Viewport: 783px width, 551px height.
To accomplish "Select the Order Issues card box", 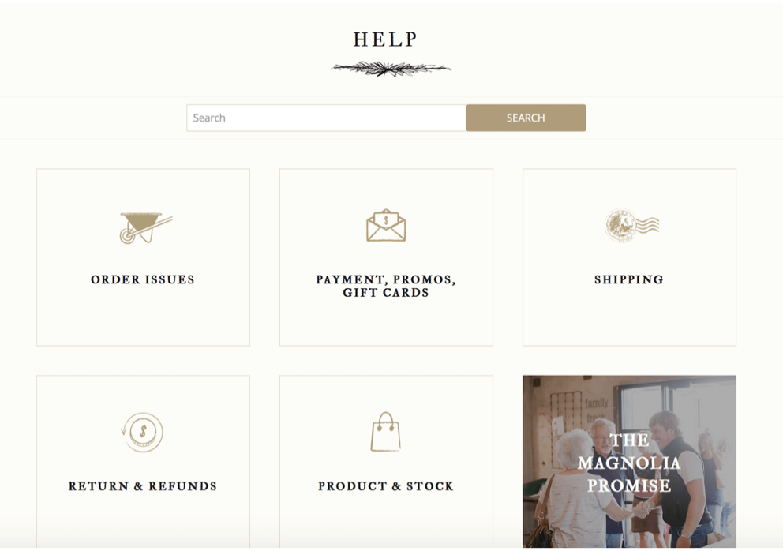I will pos(144,257).
